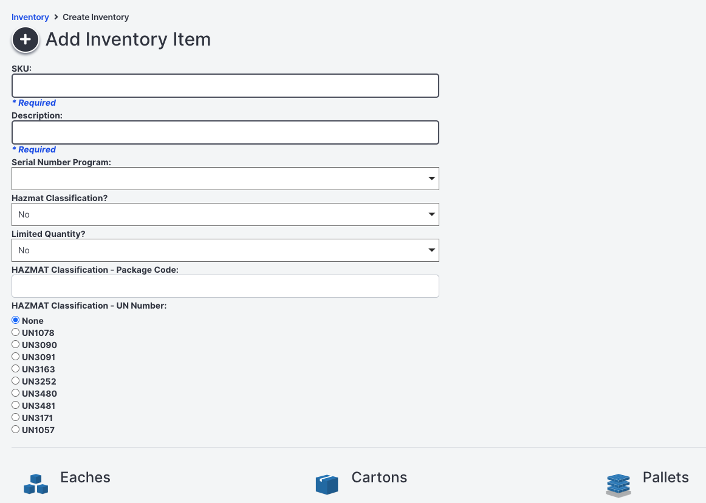This screenshot has width=706, height=503.
Task: Choose UN1078 as the UN Number
Action: (x=15, y=332)
